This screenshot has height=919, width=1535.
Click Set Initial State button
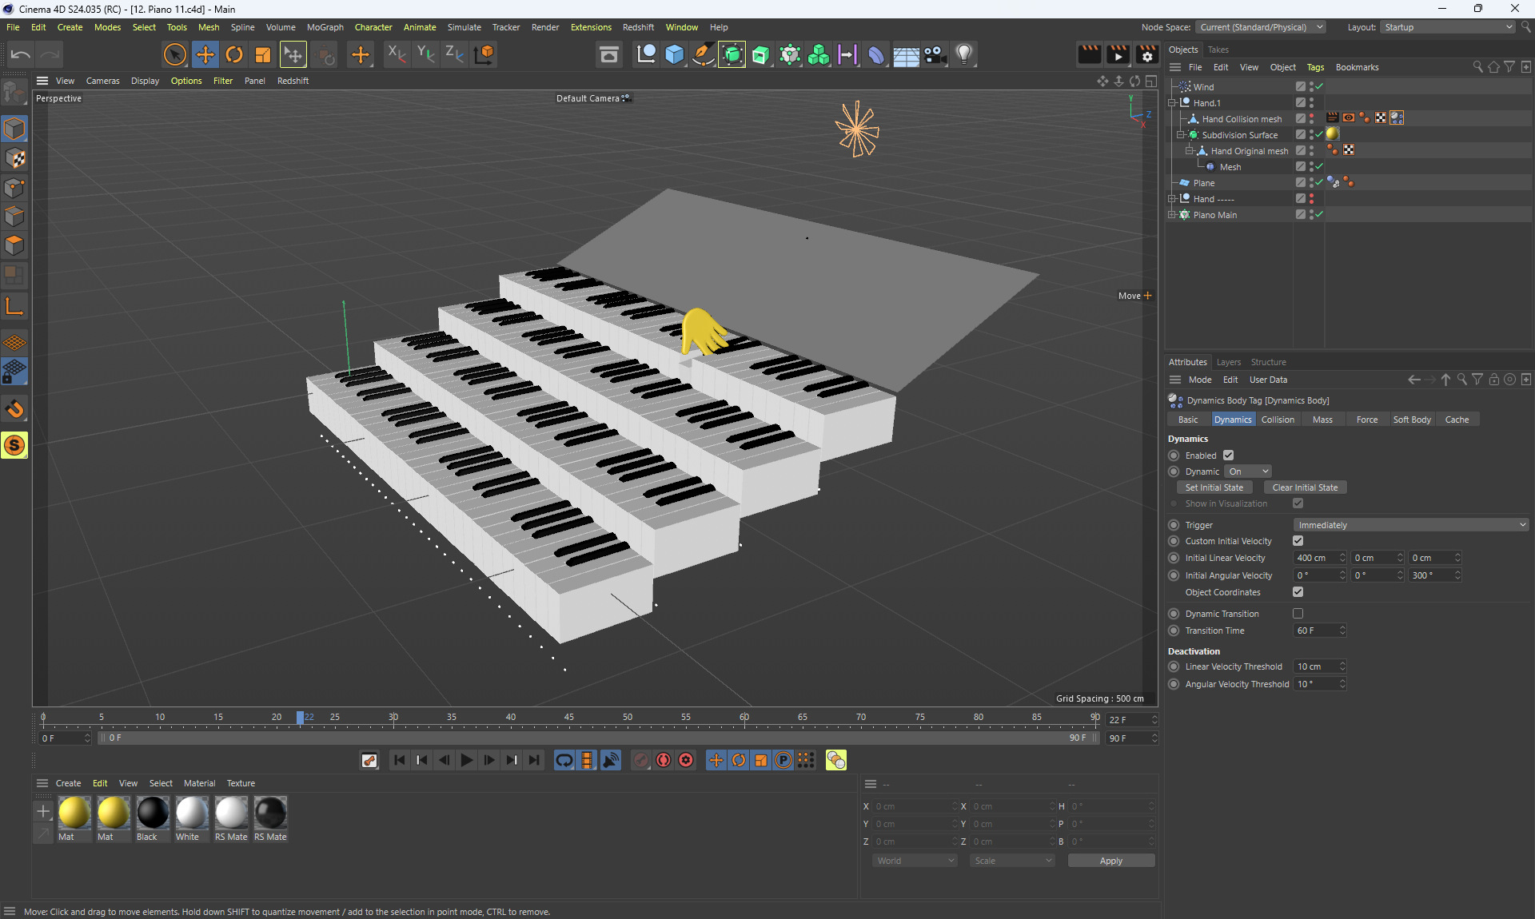click(1214, 487)
